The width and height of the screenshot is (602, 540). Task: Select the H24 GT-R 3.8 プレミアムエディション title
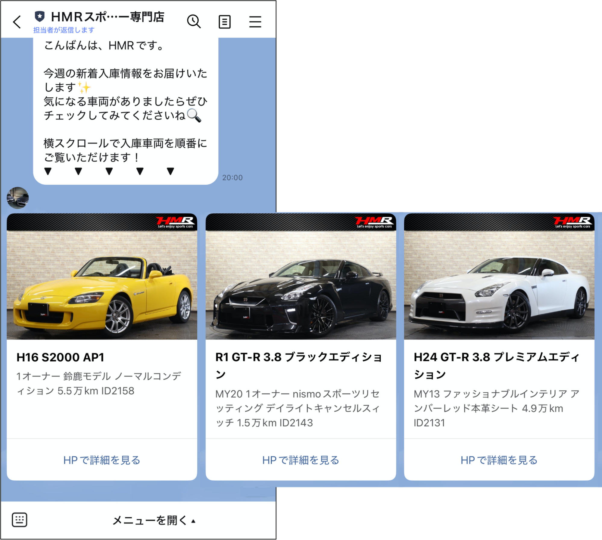(x=497, y=366)
